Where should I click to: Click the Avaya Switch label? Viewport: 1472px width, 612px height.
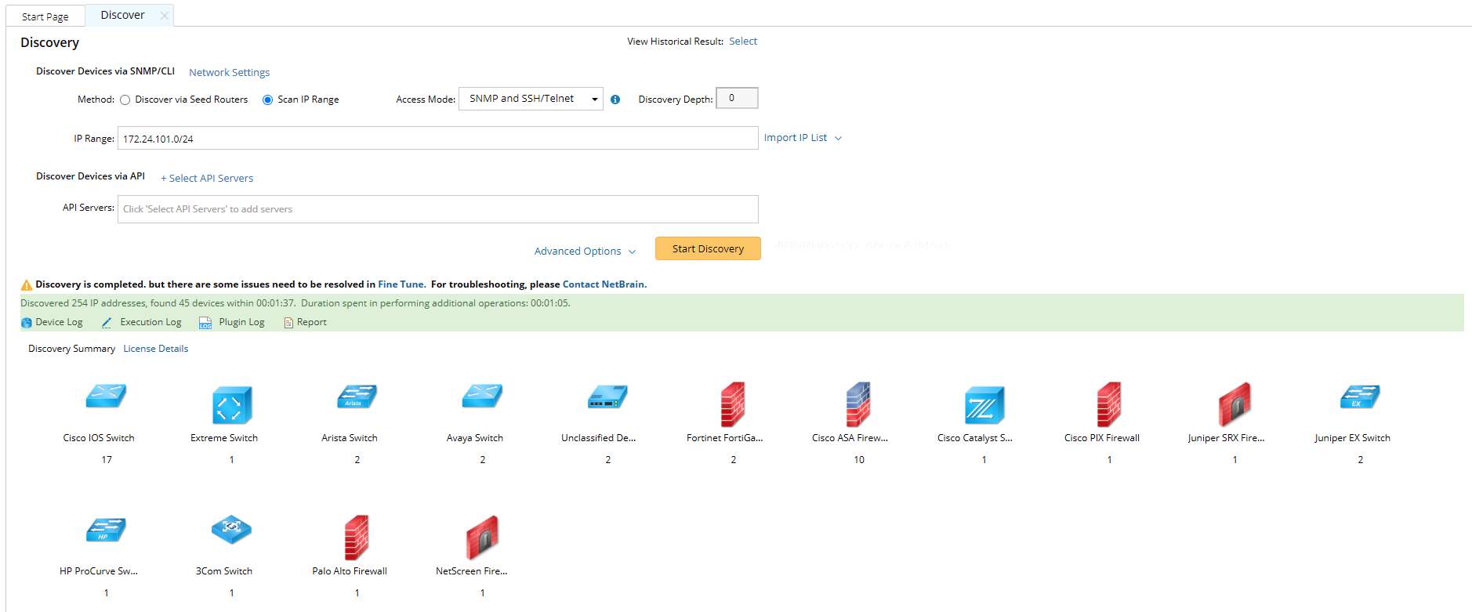475,438
